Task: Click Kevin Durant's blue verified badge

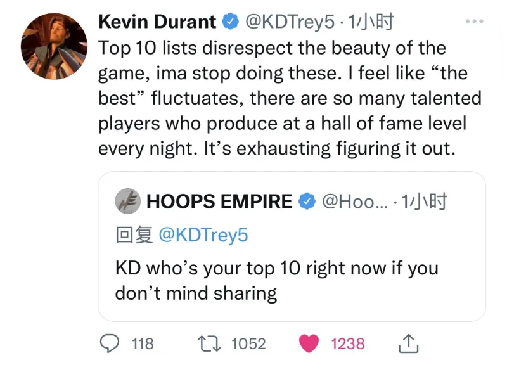Action: click(x=229, y=22)
